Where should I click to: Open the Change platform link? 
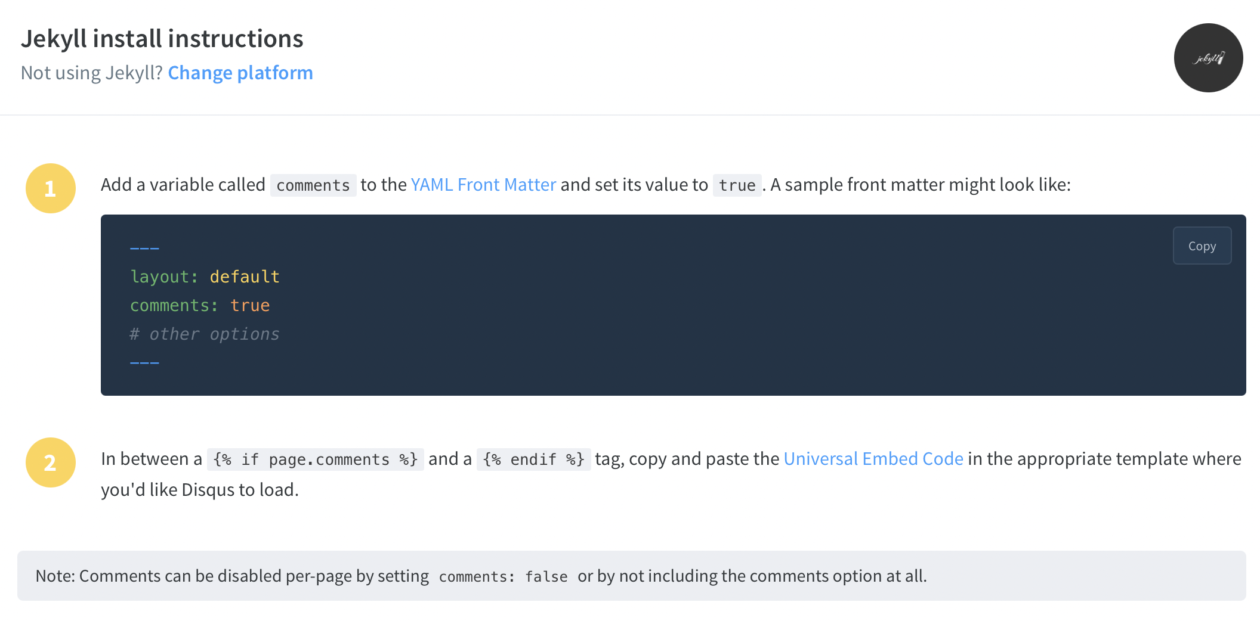pos(240,72)
